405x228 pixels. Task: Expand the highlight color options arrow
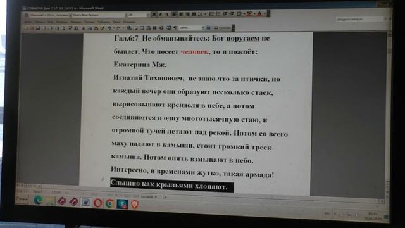point(254,14)
